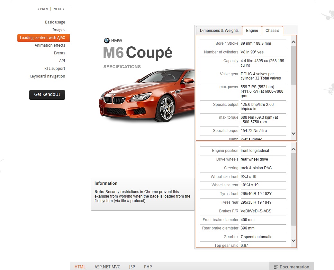Click '7 speed automatic' gearbox value
The width and height of the screenshot is (334, 270).
256,237
